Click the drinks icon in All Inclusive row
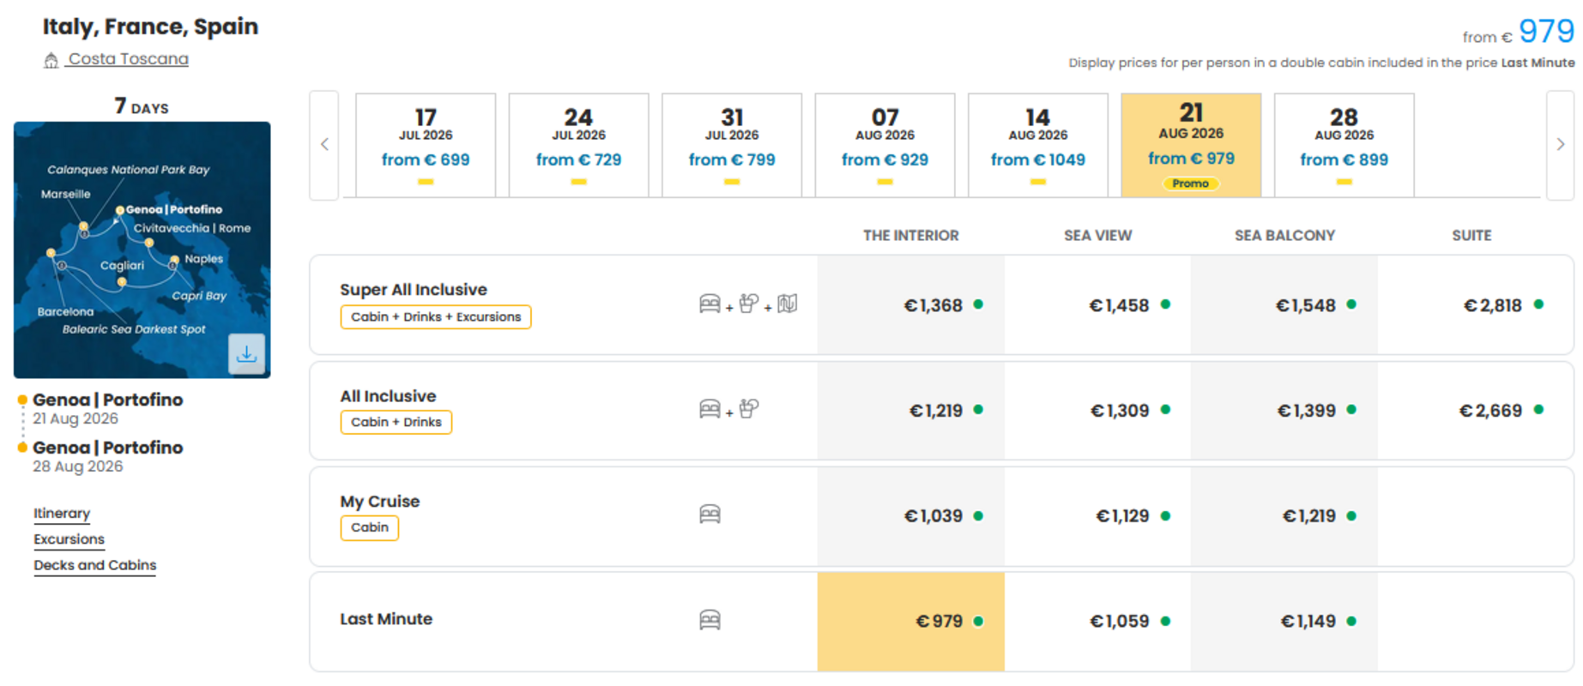This screenshot has width=1583, height=686. tap(749, 409)
